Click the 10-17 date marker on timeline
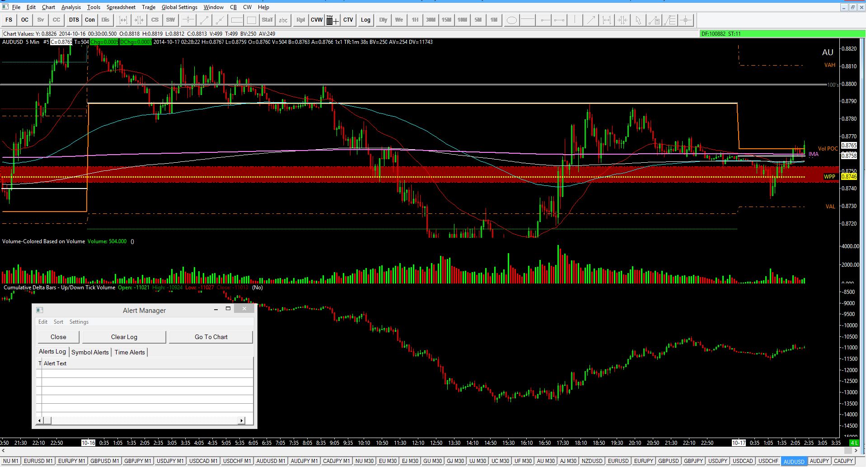The image size is (866, 467). click(739, 443)
